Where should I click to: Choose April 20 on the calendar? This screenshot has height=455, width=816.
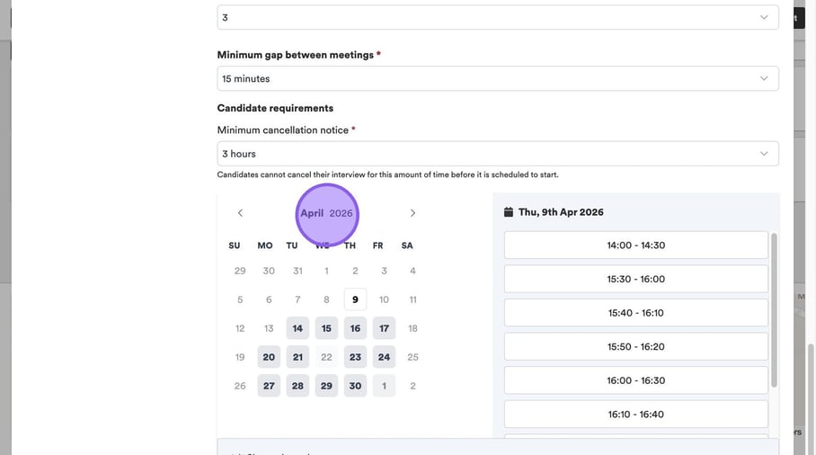269,357
